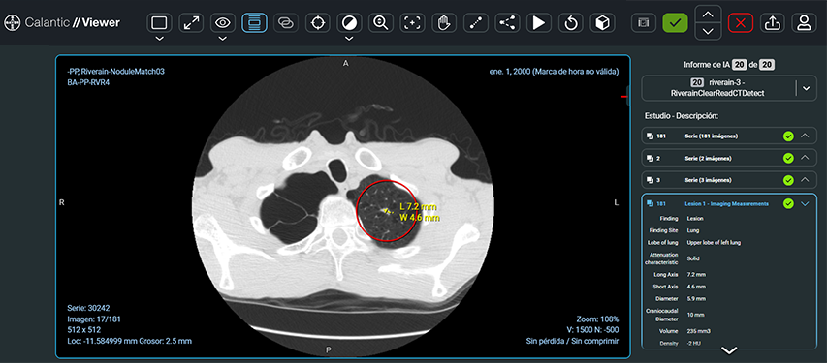This screenshot has width=827, height=364.
Task: Open the 3D cube view
Action: 602,22
